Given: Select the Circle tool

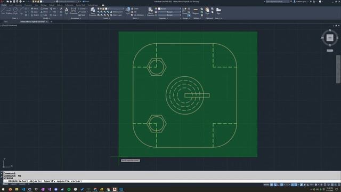Looking at the screenshot, I should click(x=15, y=11).
